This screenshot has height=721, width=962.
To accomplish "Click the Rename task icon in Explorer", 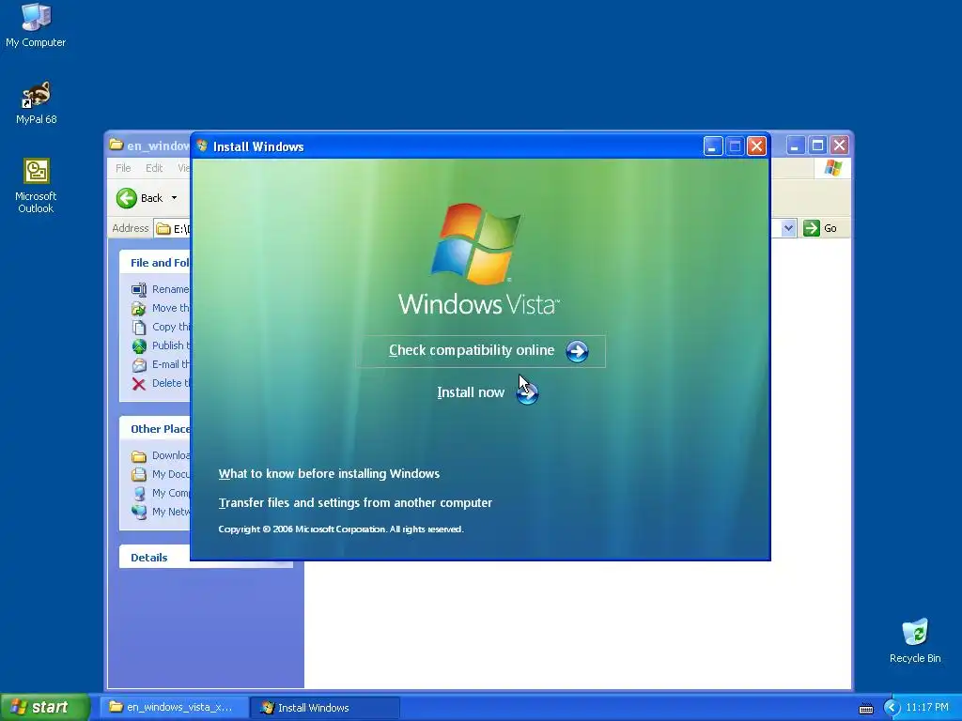I will click(139, 289).
